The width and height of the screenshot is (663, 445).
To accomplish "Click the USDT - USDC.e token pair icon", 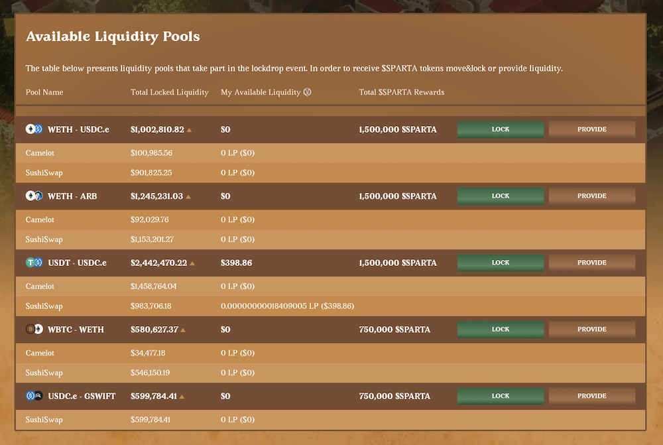I will click(34, 263).
